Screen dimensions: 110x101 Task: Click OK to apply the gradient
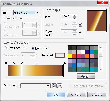click(56, 95)
